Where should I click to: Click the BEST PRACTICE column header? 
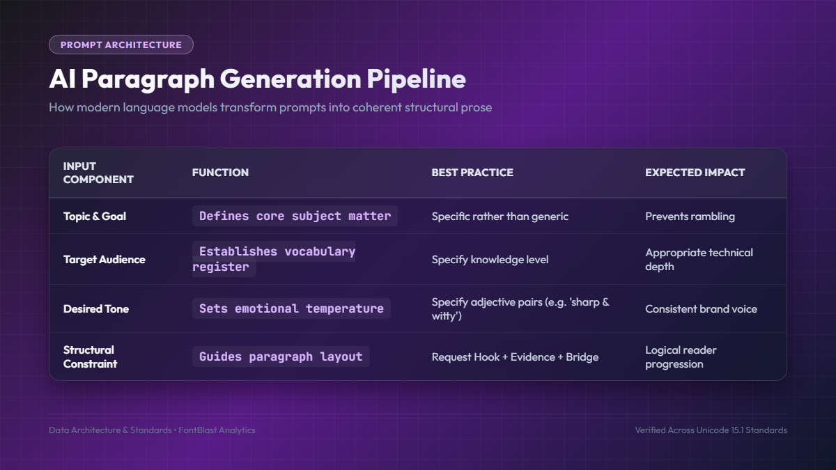(x=472, y=173)
